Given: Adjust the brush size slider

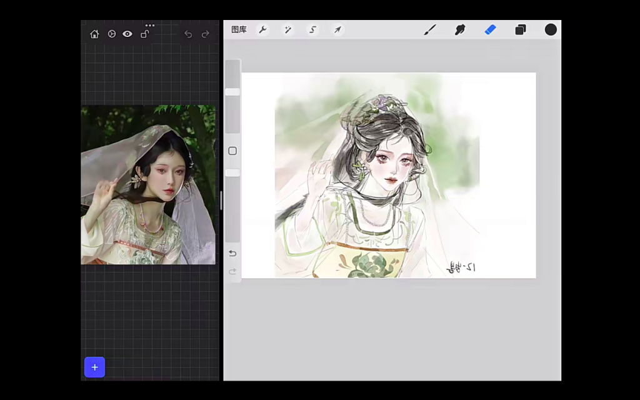Looking at the screenshot, I should tap(232, 91).
